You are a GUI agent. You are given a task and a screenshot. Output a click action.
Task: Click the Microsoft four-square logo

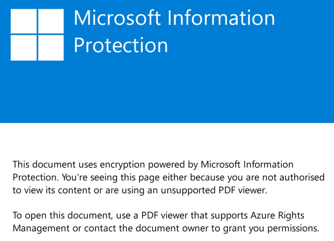click(x=37, y=35)
